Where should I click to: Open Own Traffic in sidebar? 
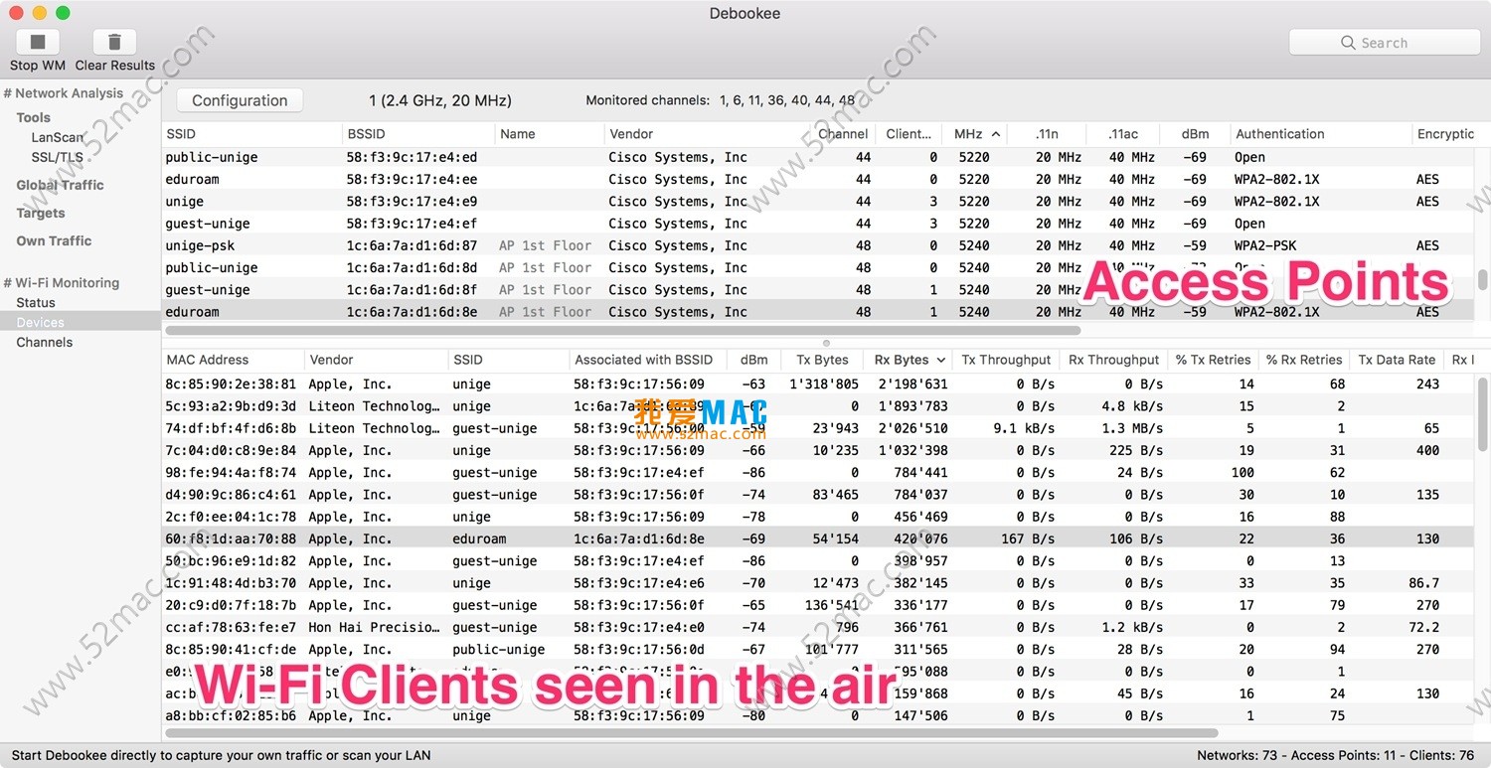click(x=54, y=240)
